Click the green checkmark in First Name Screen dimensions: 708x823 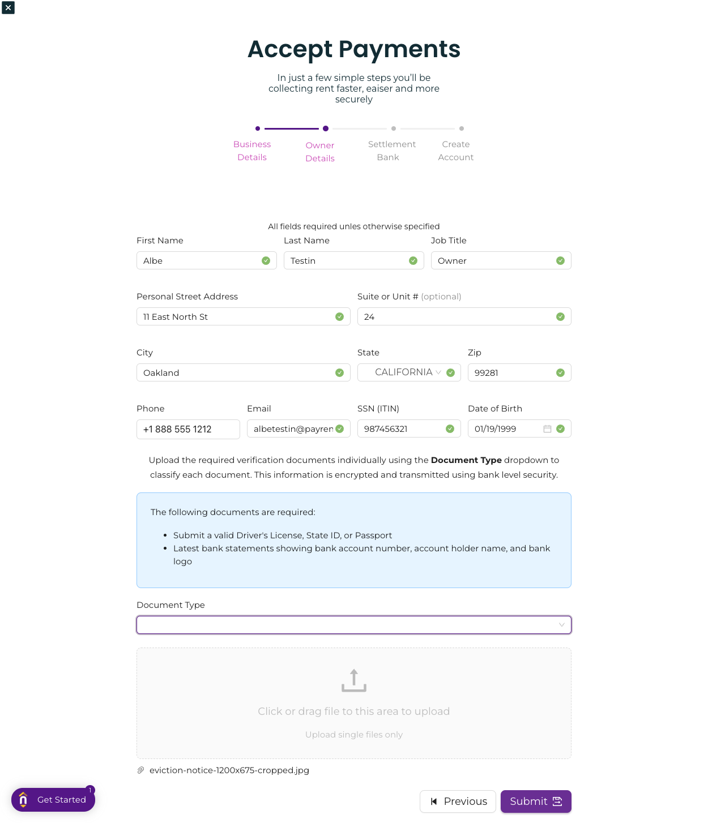pos(266,260)
